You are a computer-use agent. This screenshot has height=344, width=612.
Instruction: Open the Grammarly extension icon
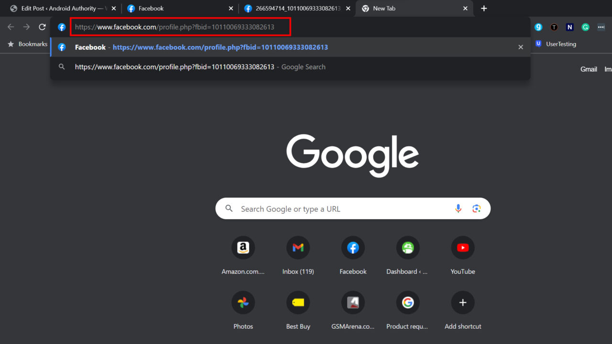pyautogui.click(x=585, y=27)
